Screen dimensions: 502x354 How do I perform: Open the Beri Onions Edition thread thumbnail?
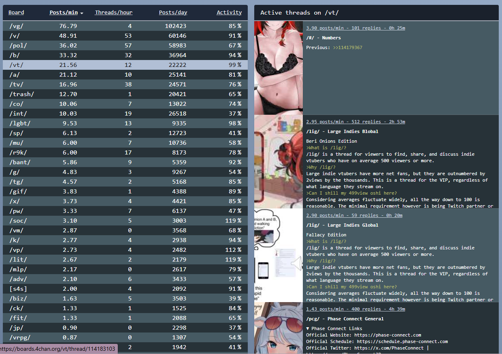[279, 161]
